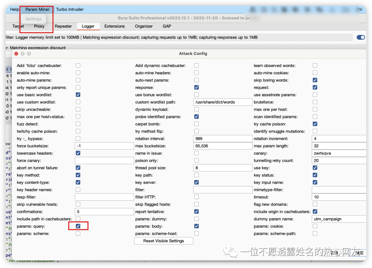Uncheck the key server checkbox
The width and height of the screenshot is (372, 268).
(x=196, y=182)
